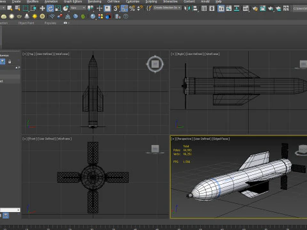The width and height of the screenshot is (307, 230).
Task: Open Edit Named Selection Sets
Action: click(x=149, y=8)
